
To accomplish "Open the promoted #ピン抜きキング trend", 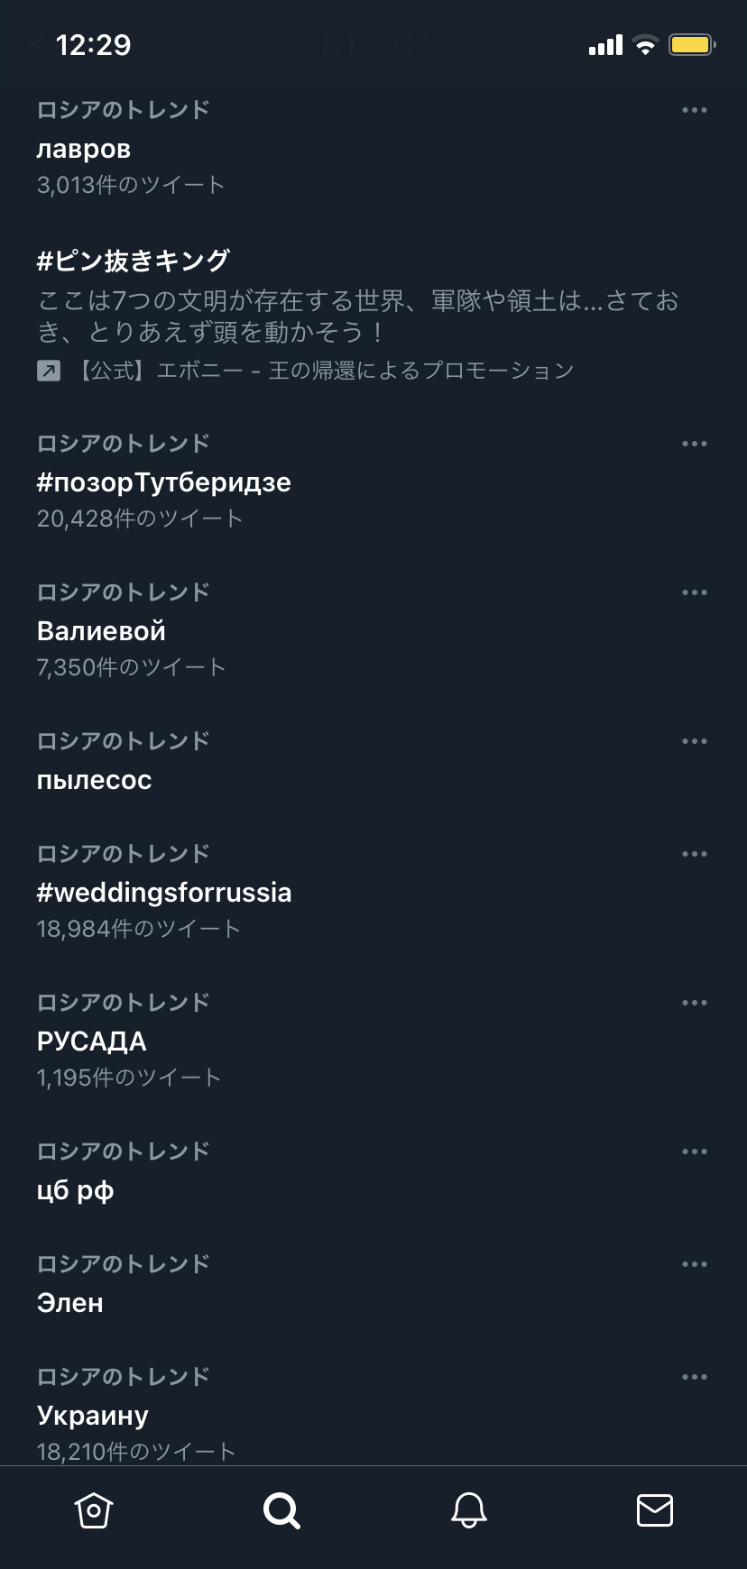I will (x=134, y=261).
